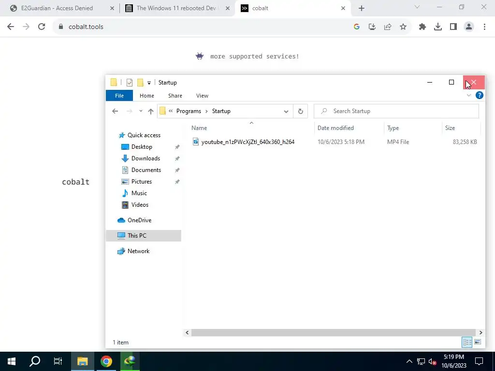
Task: Toggle Chrome side panel icon
Action: pos(453,27)
